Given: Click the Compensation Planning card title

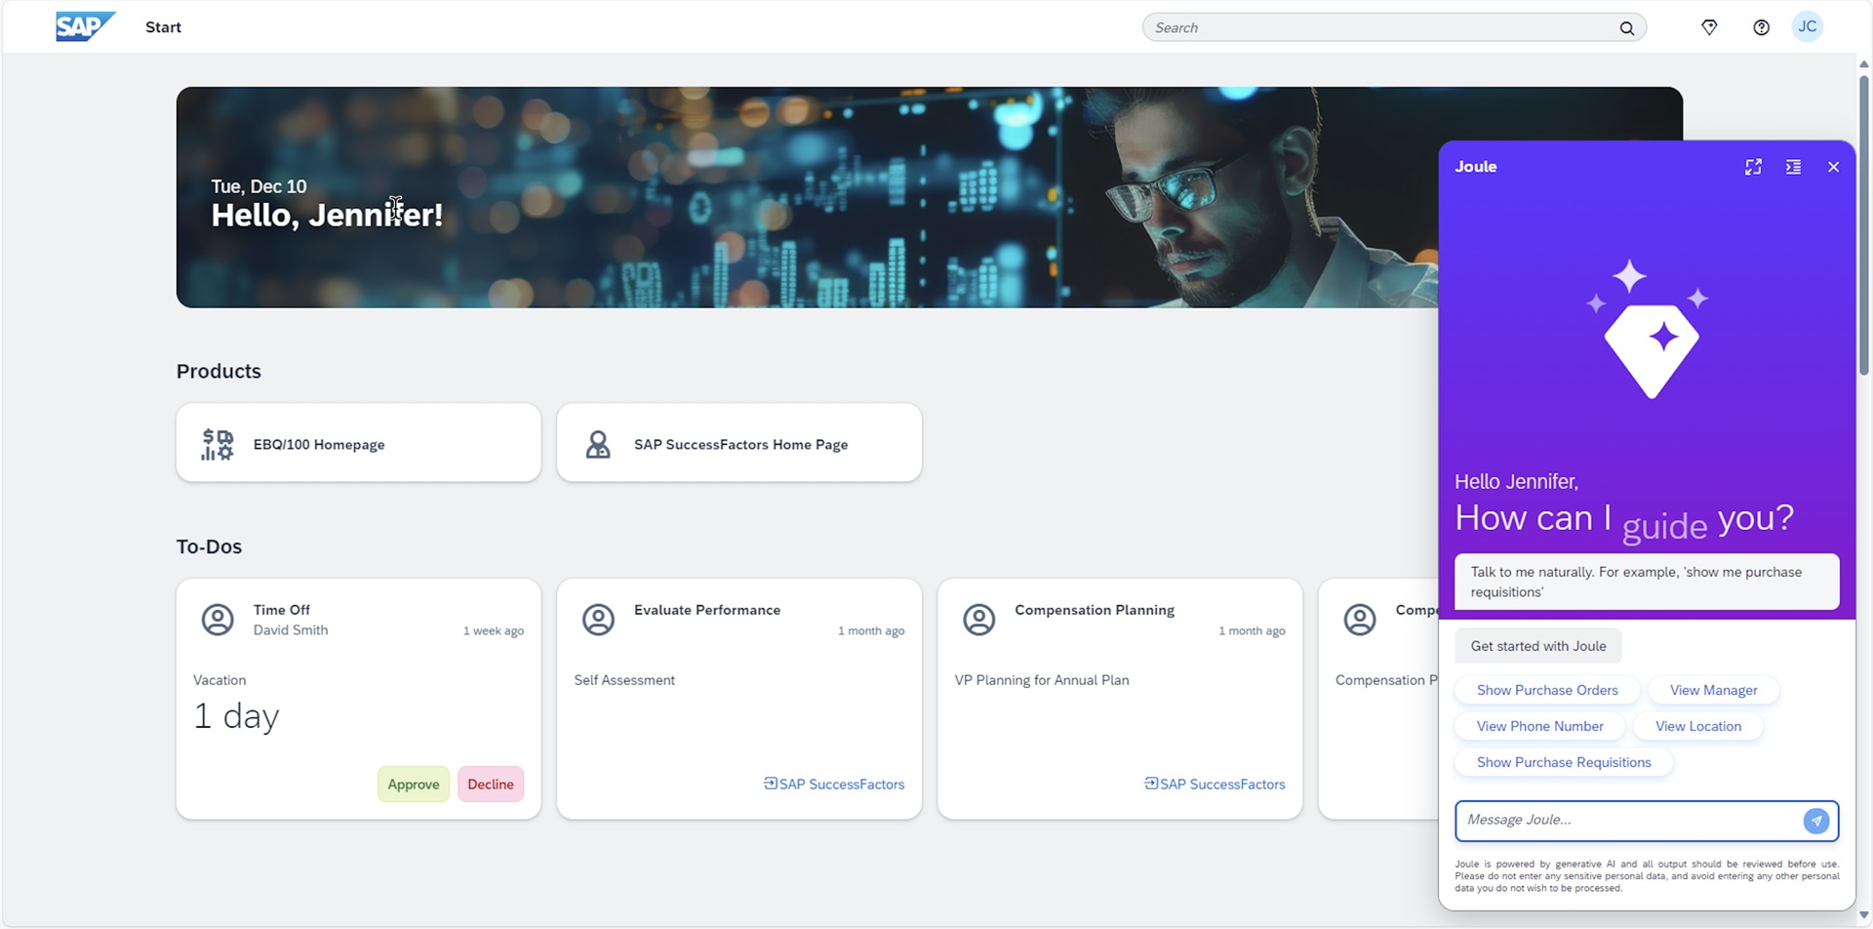Looking at the screenshot, I should tap(1095, 610).
